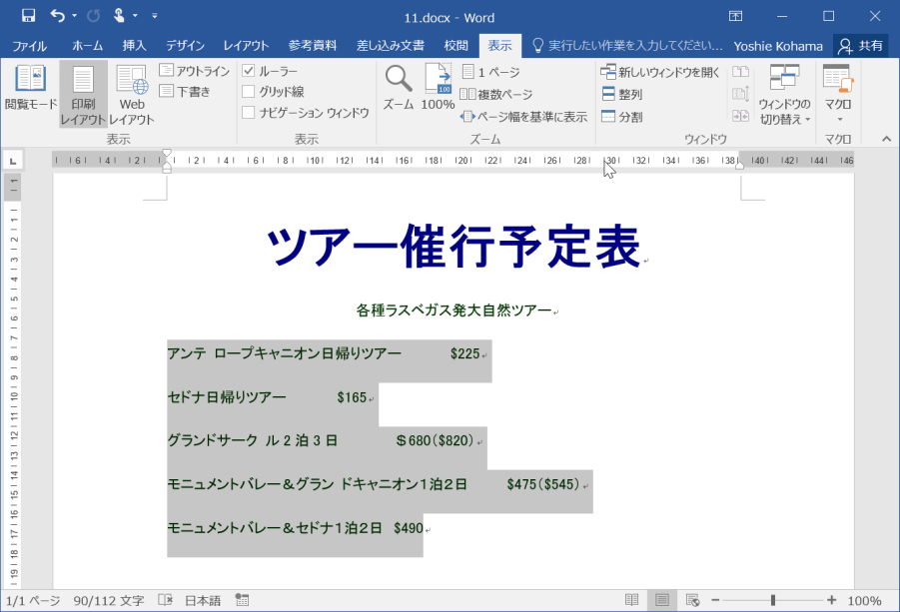Undo the last action
The width and height of the screenshot is (900, 612).
(x=57, y=16)
